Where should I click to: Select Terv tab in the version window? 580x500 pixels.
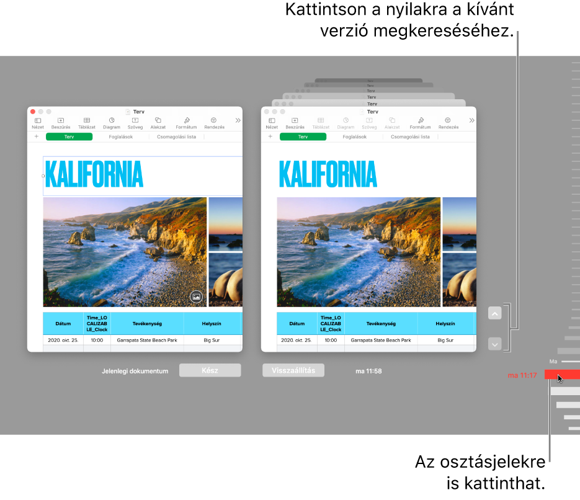pyautogui.click(x=303, y=137)
